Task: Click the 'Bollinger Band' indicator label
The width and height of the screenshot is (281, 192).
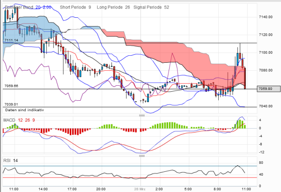Action: pos(19,7)
